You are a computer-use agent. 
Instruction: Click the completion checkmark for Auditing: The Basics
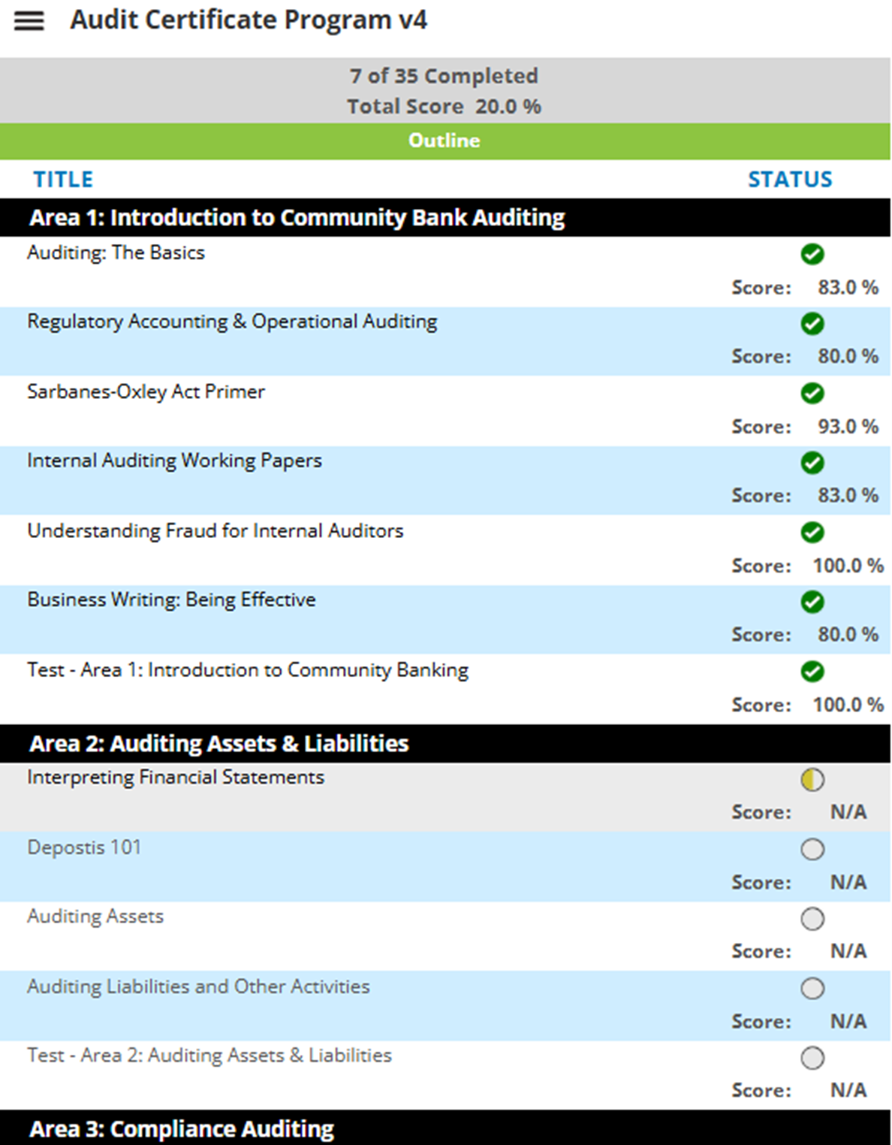(812, 254)
